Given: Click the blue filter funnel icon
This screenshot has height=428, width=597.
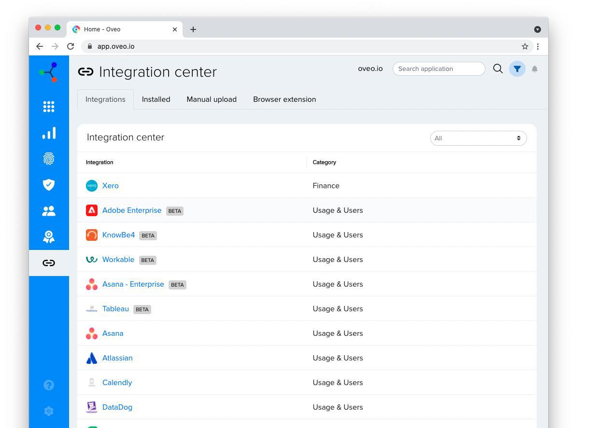Looking at the screenshot, I should click(517, 69).
